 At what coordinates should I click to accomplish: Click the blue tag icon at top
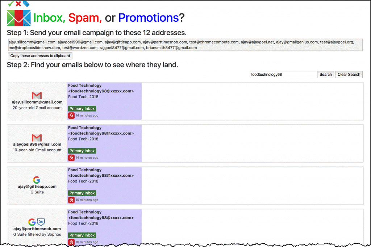coord(26,4)
